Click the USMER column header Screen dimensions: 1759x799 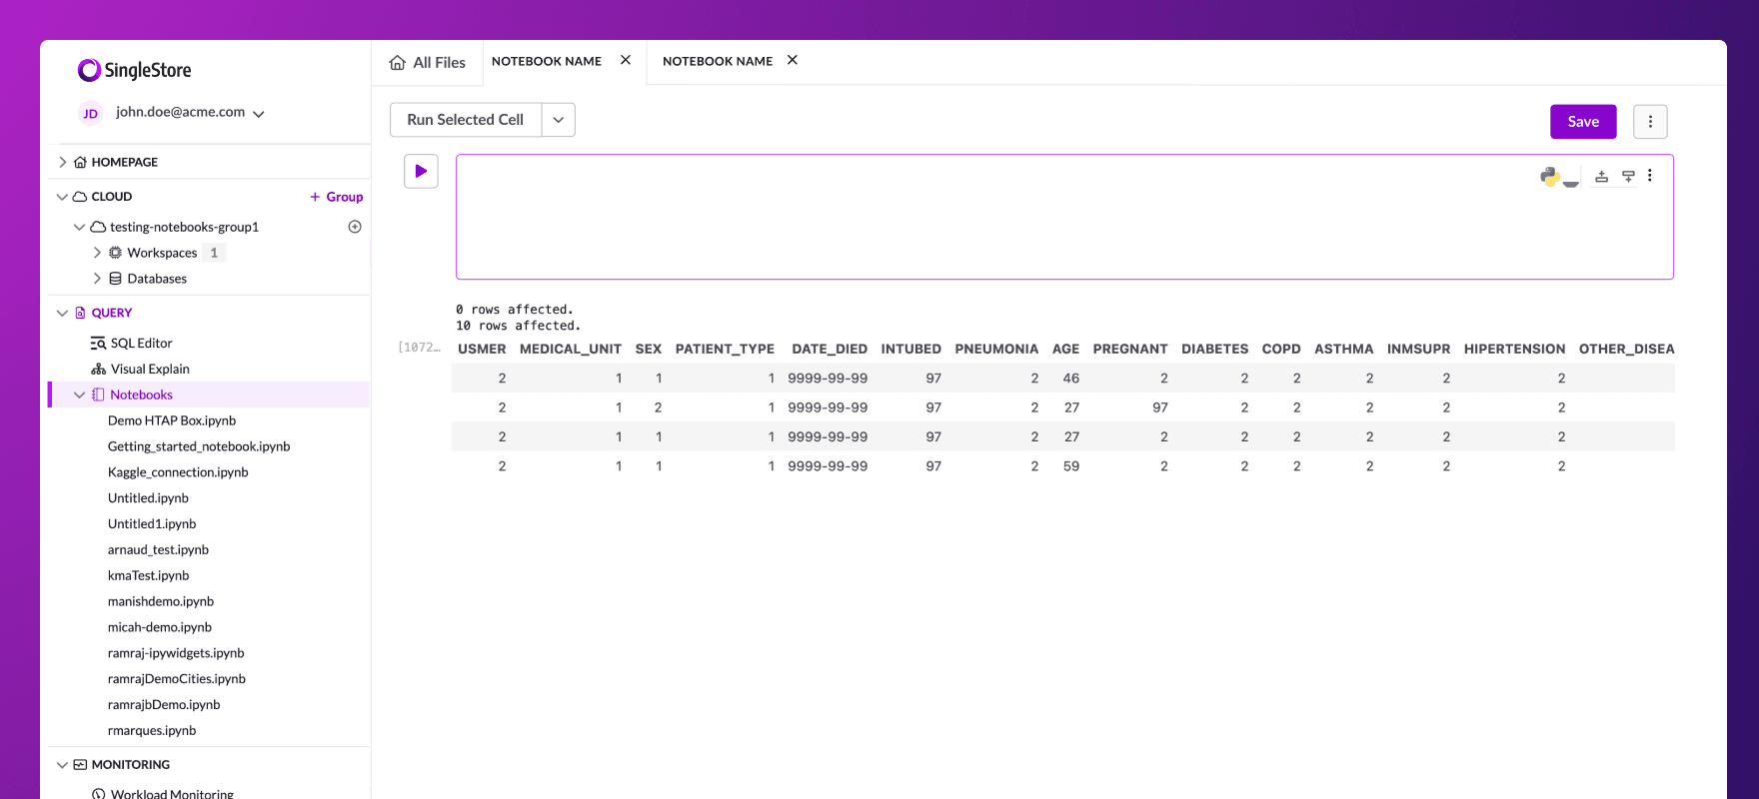click(x=482, y=349)
